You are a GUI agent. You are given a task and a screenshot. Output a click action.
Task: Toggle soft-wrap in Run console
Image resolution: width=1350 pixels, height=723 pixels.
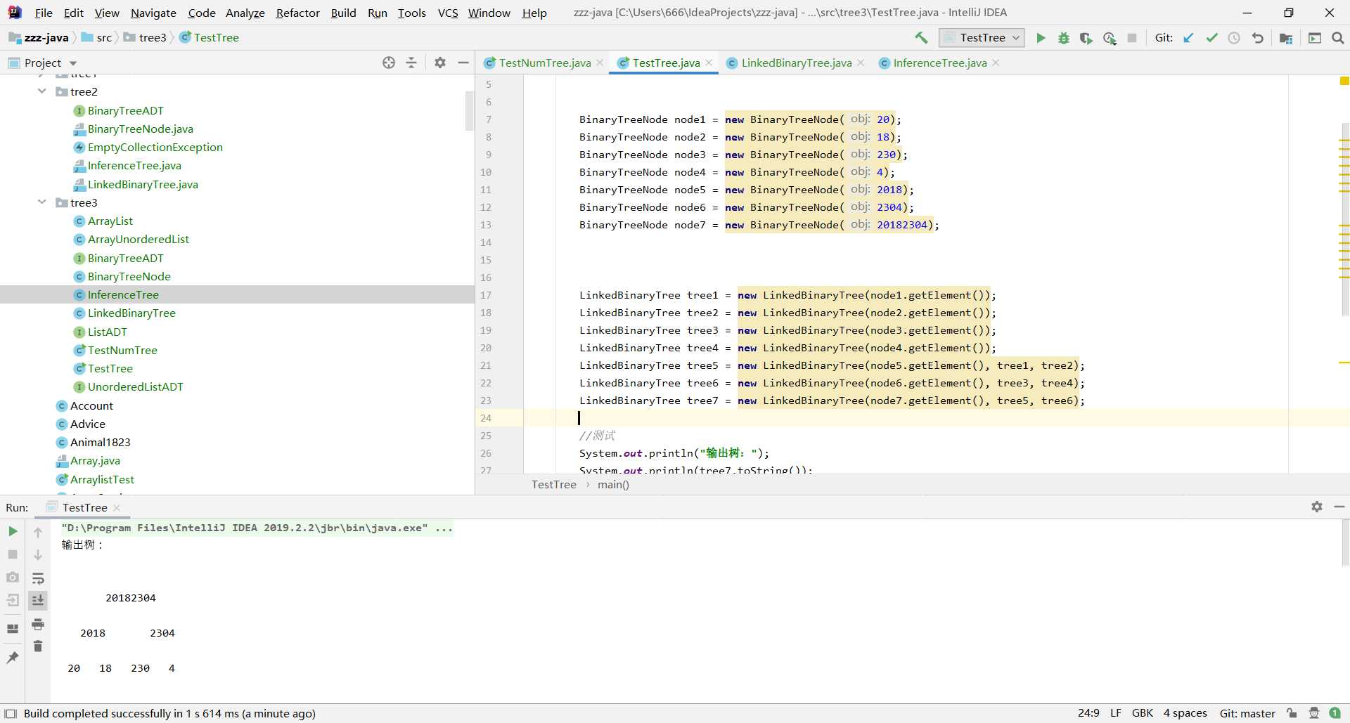pyautogui.click(x=38, y=578)
